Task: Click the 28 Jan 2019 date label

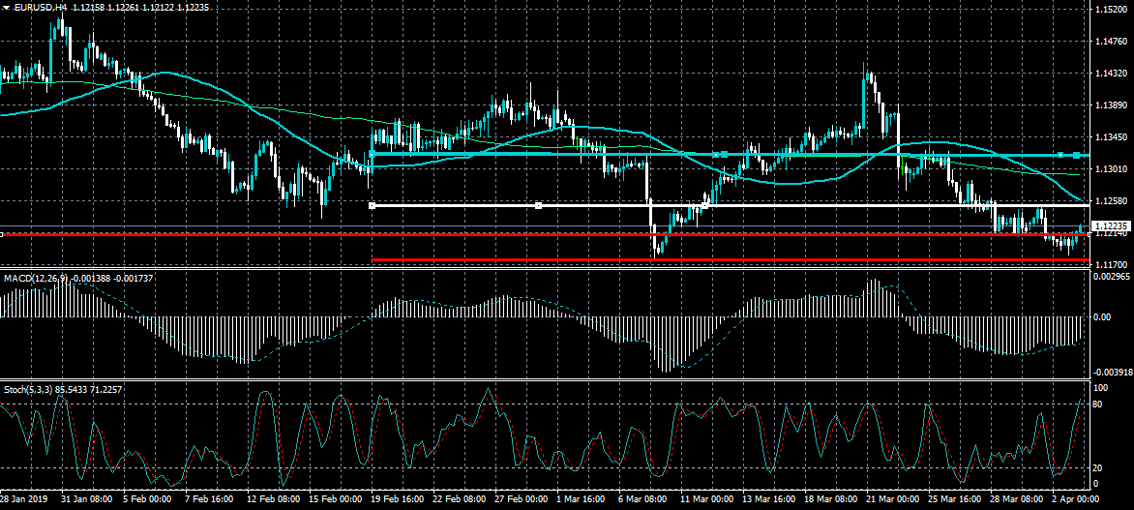Action: tap(23, 499)
